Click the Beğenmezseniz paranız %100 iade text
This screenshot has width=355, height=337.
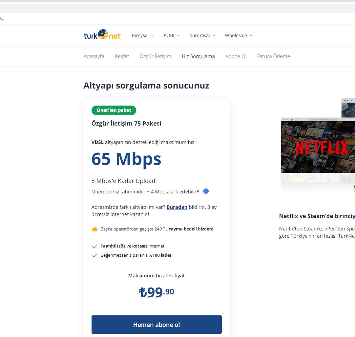point(136,255)
